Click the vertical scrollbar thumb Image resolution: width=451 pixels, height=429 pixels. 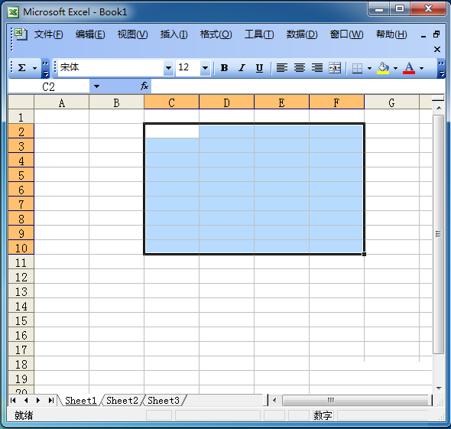pos(439,234)
